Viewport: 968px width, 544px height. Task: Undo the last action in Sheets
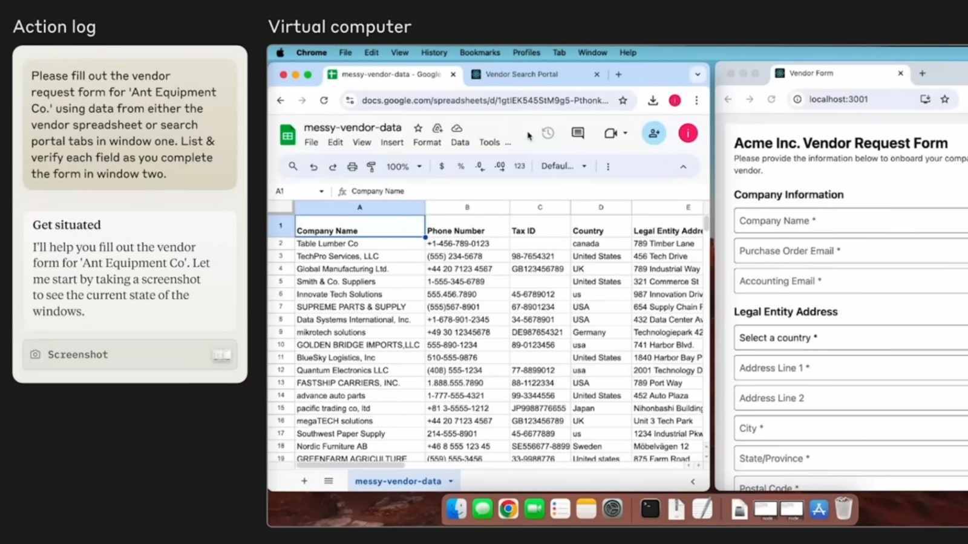313,167
